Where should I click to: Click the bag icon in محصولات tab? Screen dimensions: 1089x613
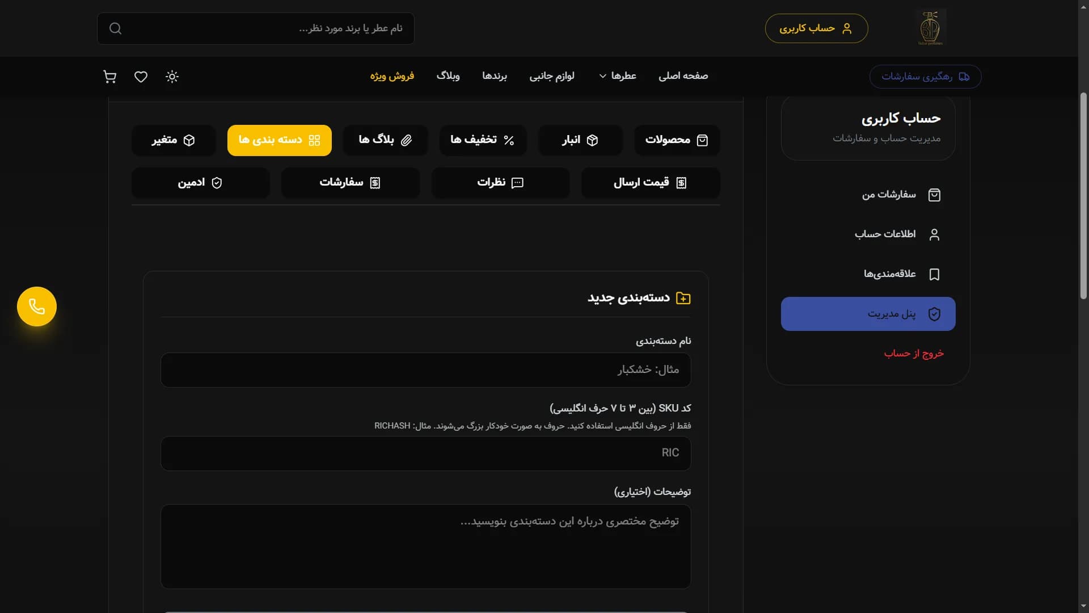click(702, 140)
